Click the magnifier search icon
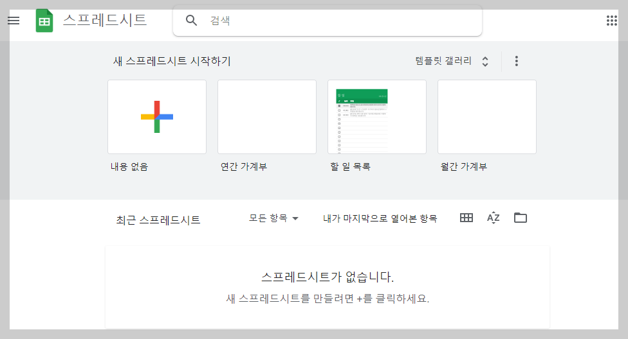Viewport: 628px width, 339px height. pyautogui.click(x=192, y=21)
